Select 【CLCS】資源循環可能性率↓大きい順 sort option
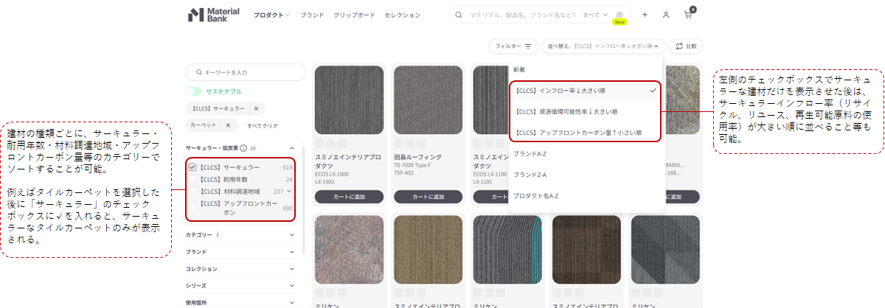 [567, 111]
